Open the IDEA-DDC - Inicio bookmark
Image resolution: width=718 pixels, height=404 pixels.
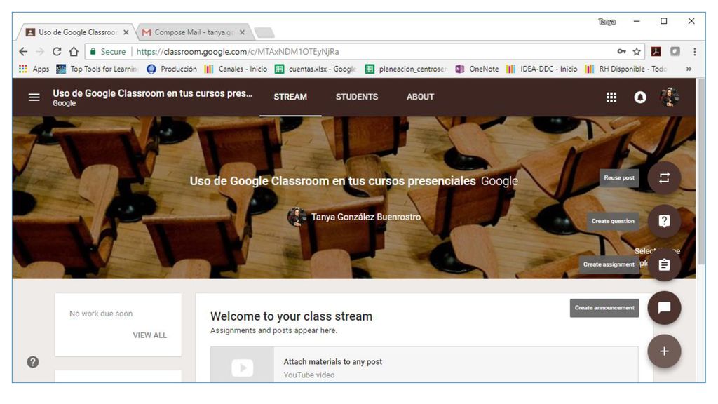pos(542,69)
